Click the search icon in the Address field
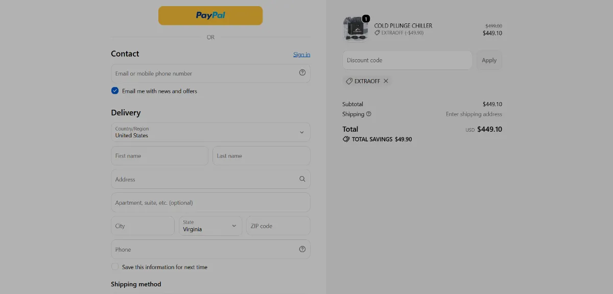 [x=302, y=179]
